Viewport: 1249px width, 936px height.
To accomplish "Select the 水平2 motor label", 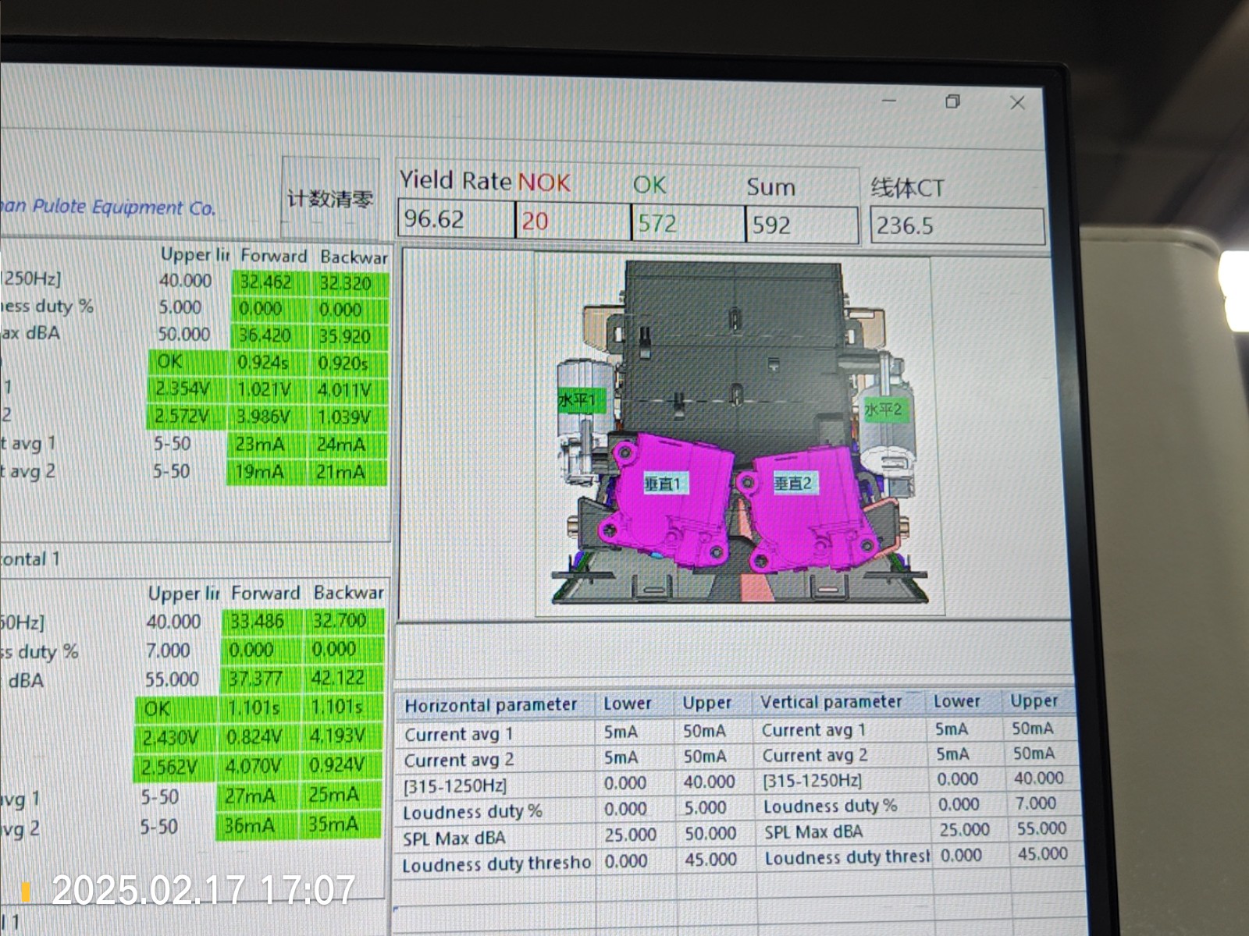I will pos(883,409).
